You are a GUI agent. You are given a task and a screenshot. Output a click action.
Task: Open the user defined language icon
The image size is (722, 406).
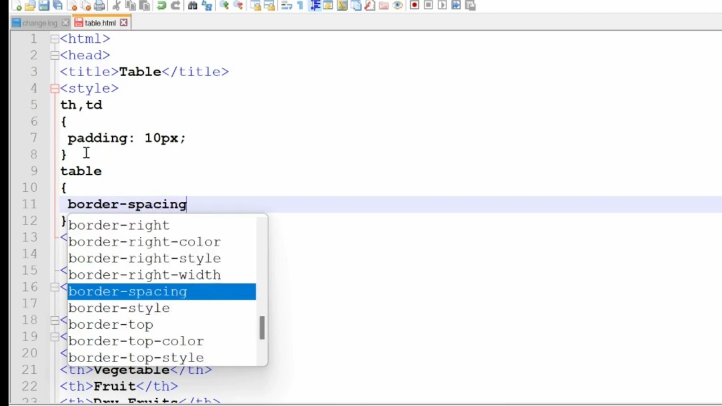click(x=327, y=6)
